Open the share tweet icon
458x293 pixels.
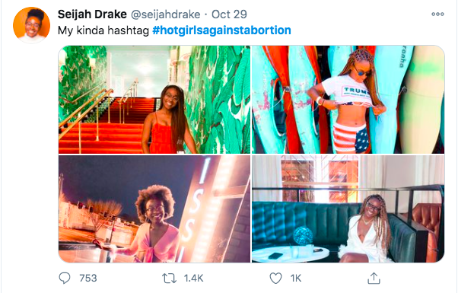click(374, 278)
